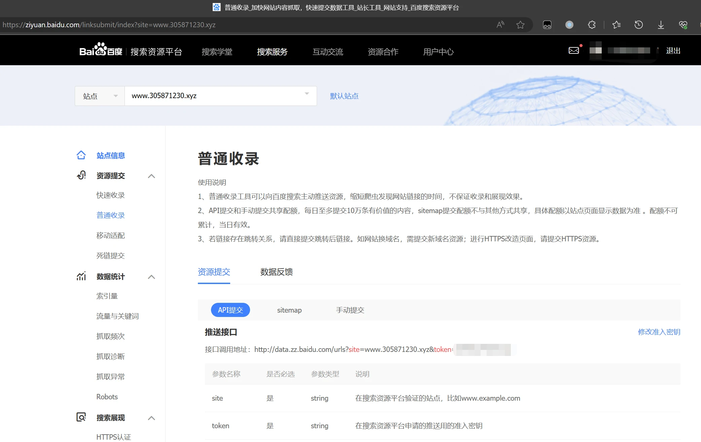This screenshot has width=701, height=442.
Task: Select the API提交 submission method
Action: (231, 310)
